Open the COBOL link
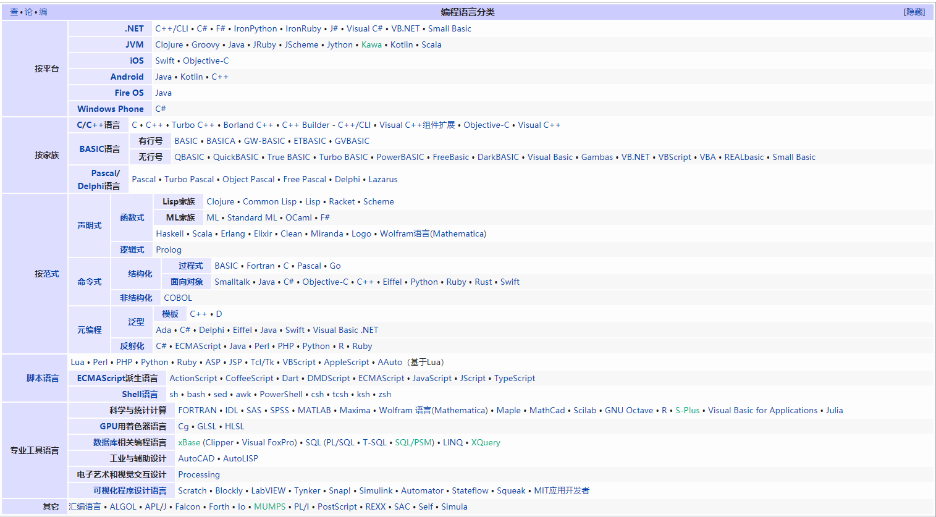This screenshot has height=517, width=936. pyautogui.click(x=178, y=298)
